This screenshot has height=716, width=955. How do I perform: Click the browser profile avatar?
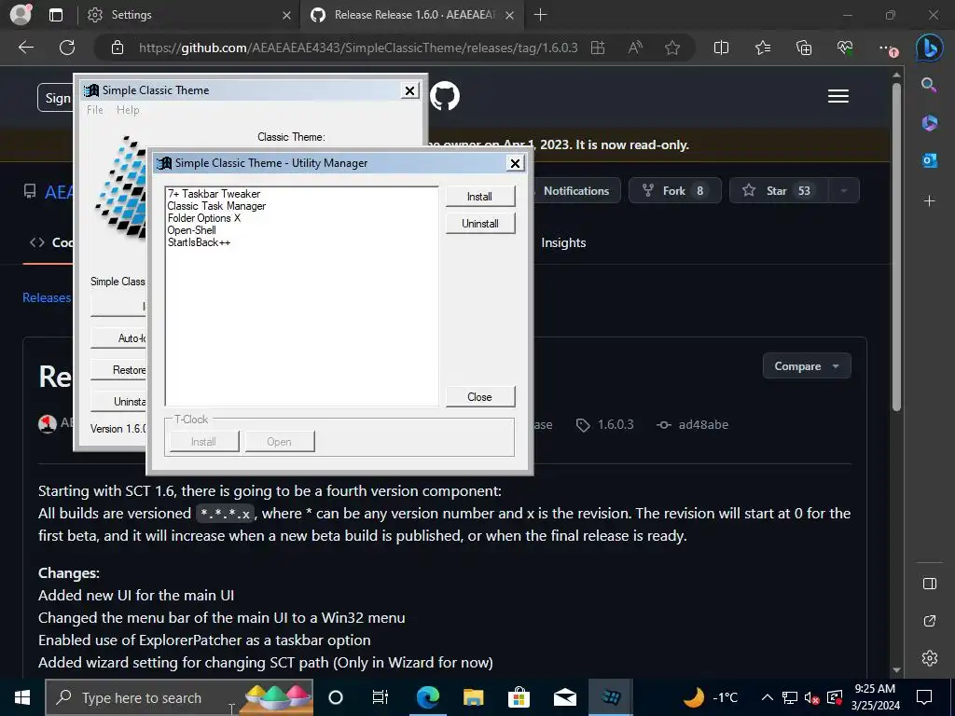click(21, 15)
